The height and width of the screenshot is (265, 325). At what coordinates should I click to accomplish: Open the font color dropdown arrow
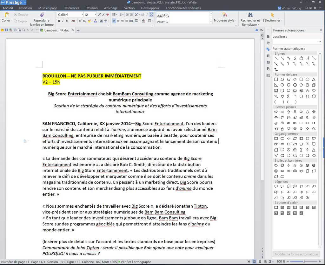pos(98,21)
